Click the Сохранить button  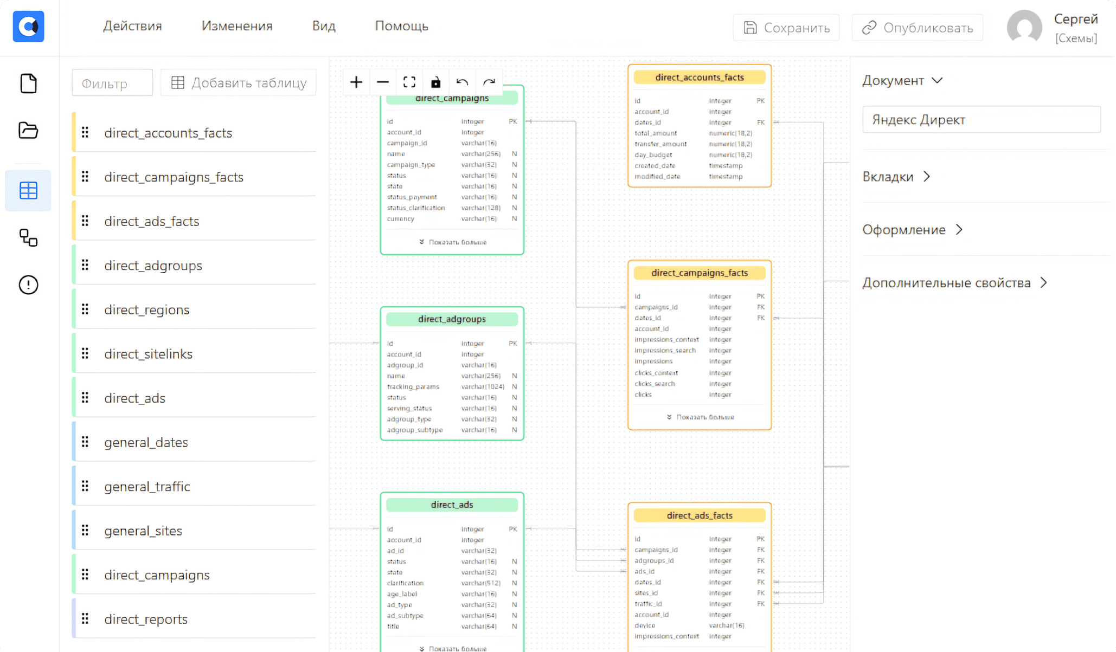786,28
